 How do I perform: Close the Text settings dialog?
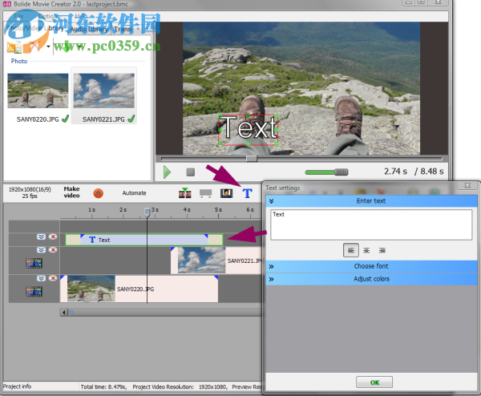point(467,186)
